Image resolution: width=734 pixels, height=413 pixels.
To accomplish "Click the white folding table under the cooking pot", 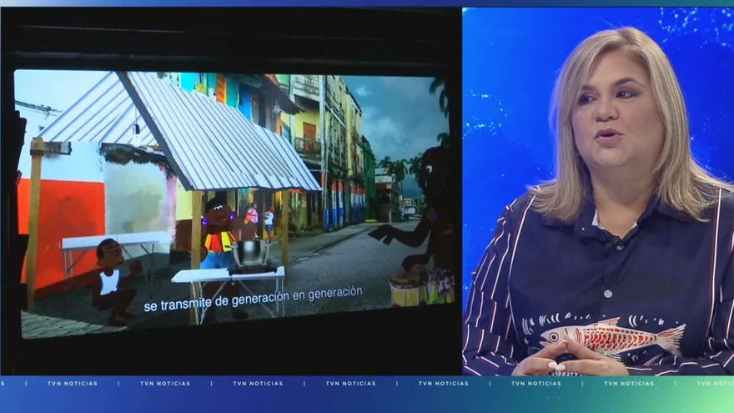I will (x=229, y=275).
